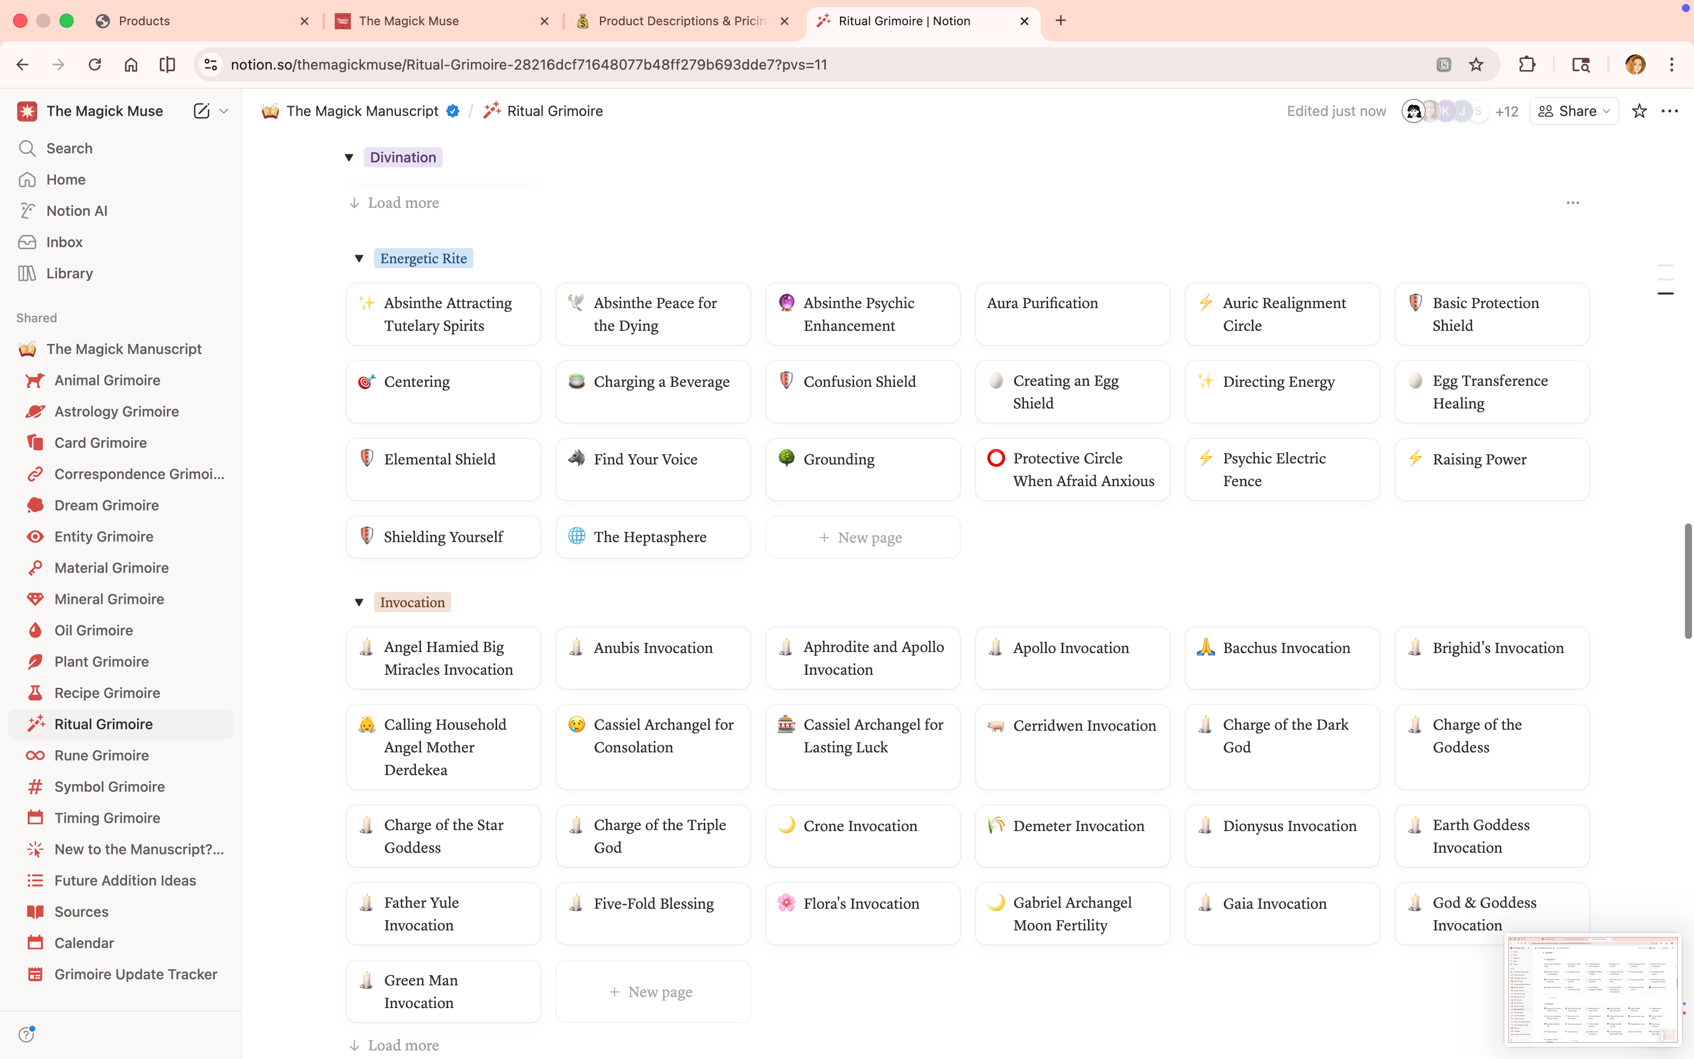Open Rune Grimoire in the sidebar
The image size is (1694, 1059).
point(121,755)
